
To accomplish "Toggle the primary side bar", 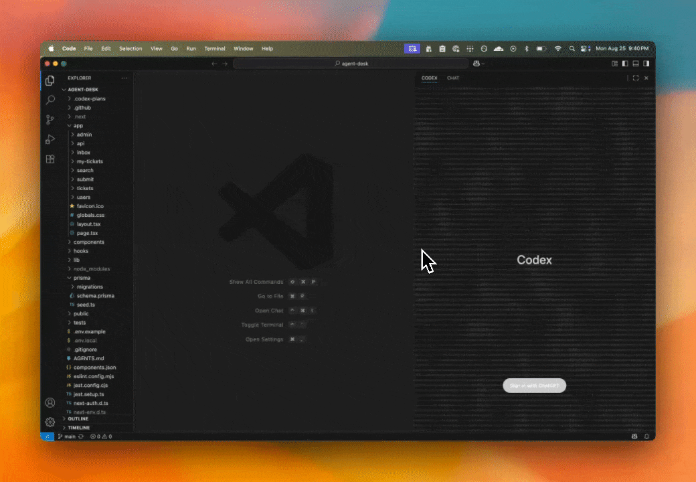I will [625, 64].
